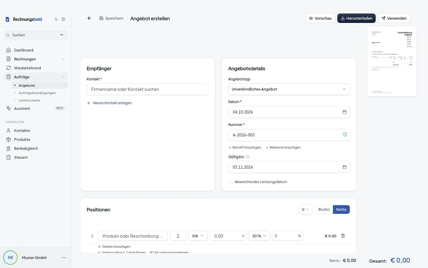Open the Angebotstyp dropdown
The image size is (428, 268).
[x=289, y=89]
